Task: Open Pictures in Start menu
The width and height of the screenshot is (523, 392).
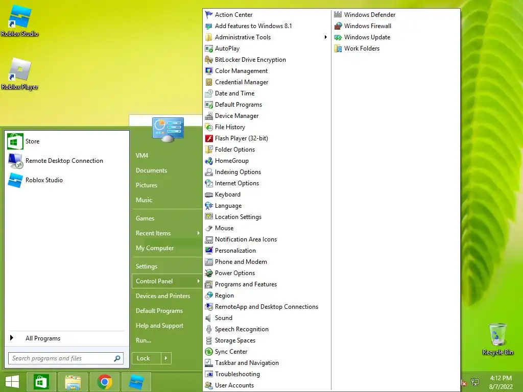Action: 147,185
